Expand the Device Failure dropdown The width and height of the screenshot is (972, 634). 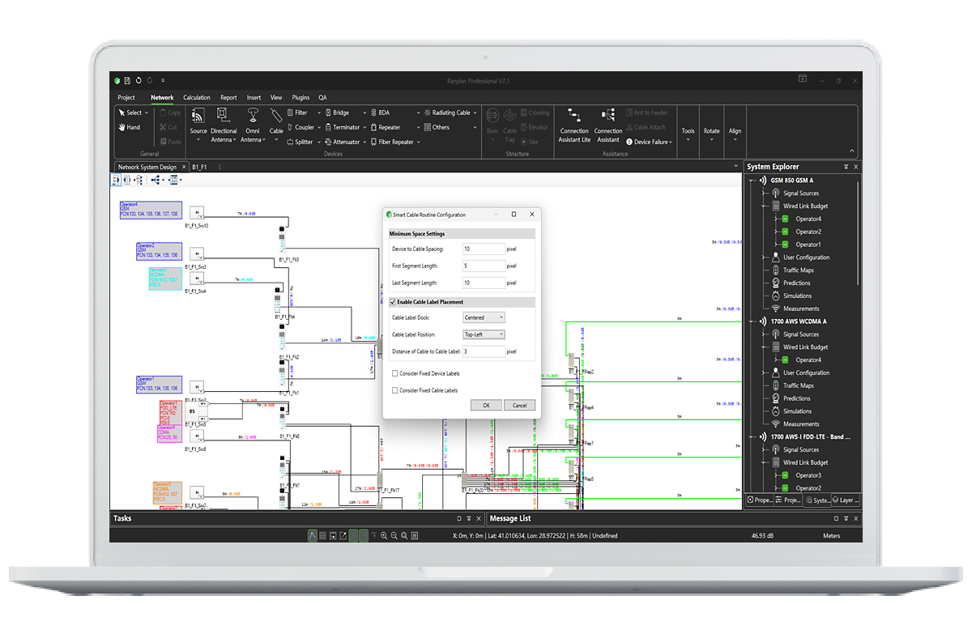(x=652, y=142)
